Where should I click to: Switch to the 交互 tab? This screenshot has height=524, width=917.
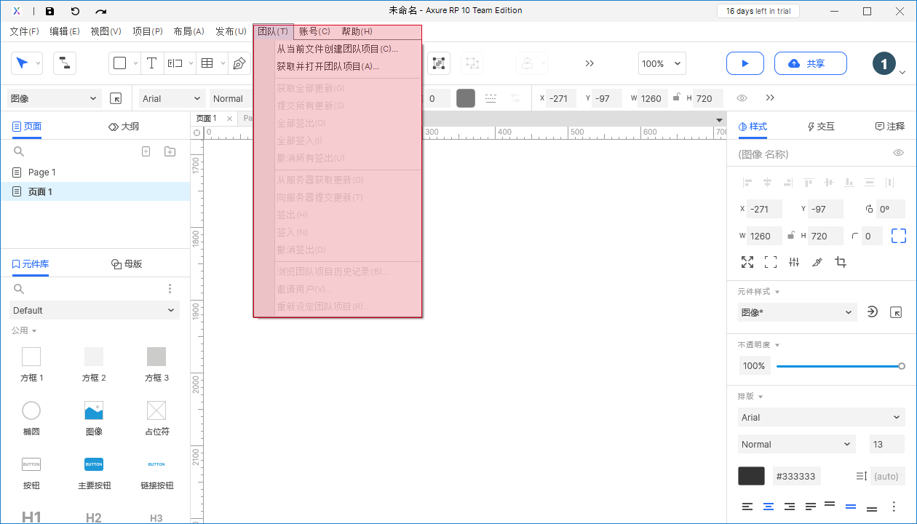coord(821,126)
